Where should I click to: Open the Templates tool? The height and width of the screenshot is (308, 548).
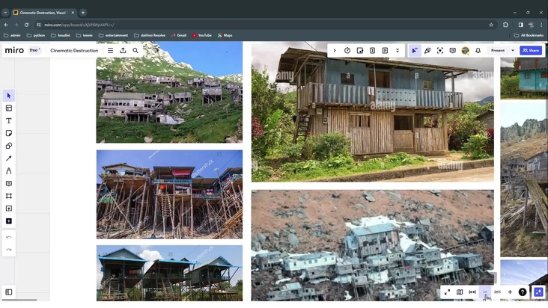point(9,108)
